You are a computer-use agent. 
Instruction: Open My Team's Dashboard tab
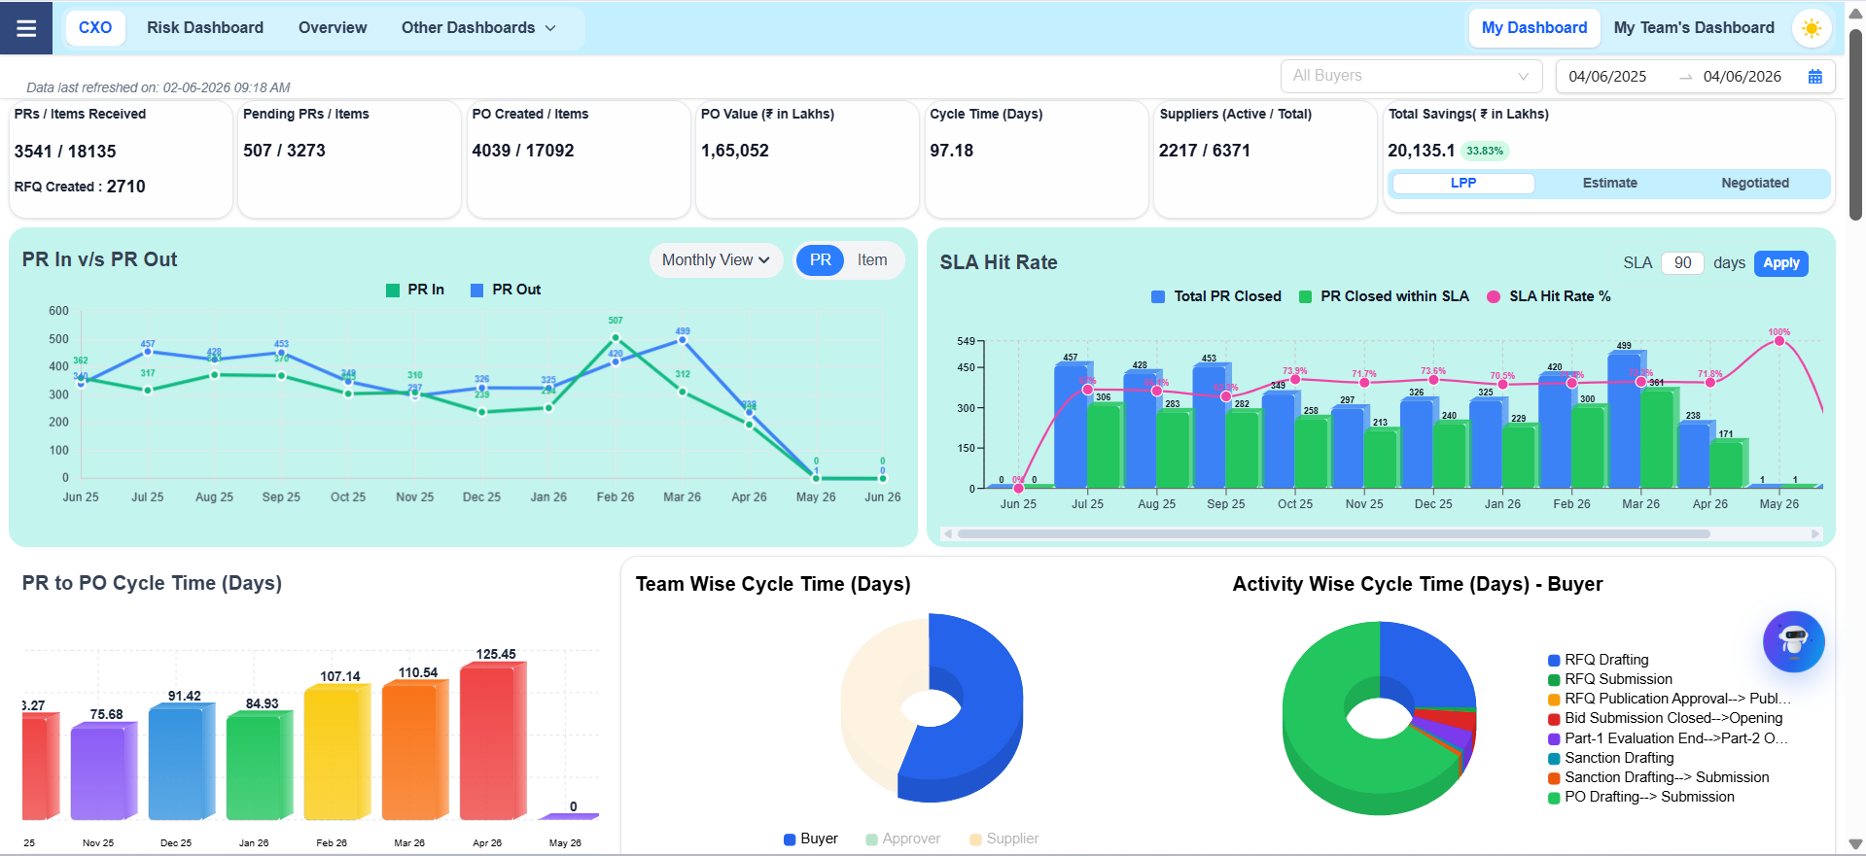tap(1694, 28)
